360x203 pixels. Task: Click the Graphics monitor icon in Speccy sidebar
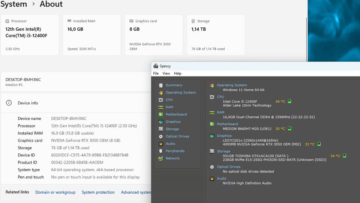click(x=161, y=122)
